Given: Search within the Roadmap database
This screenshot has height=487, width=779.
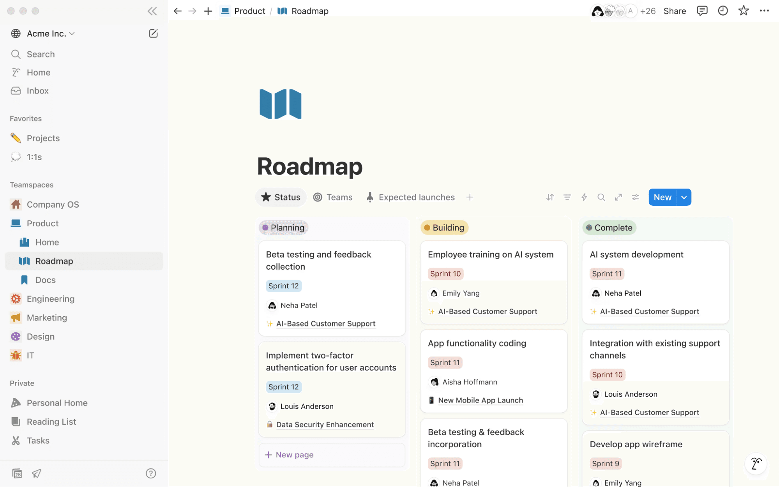Looking at the screenshot, I should pos(601,197).
